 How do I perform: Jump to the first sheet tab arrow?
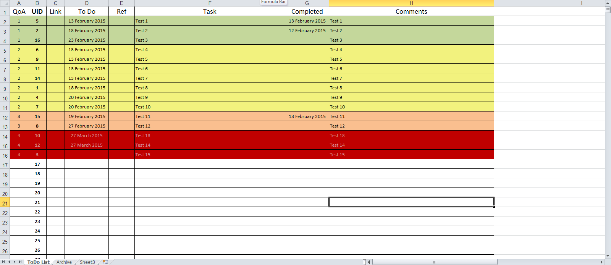(x=4, y=262)
